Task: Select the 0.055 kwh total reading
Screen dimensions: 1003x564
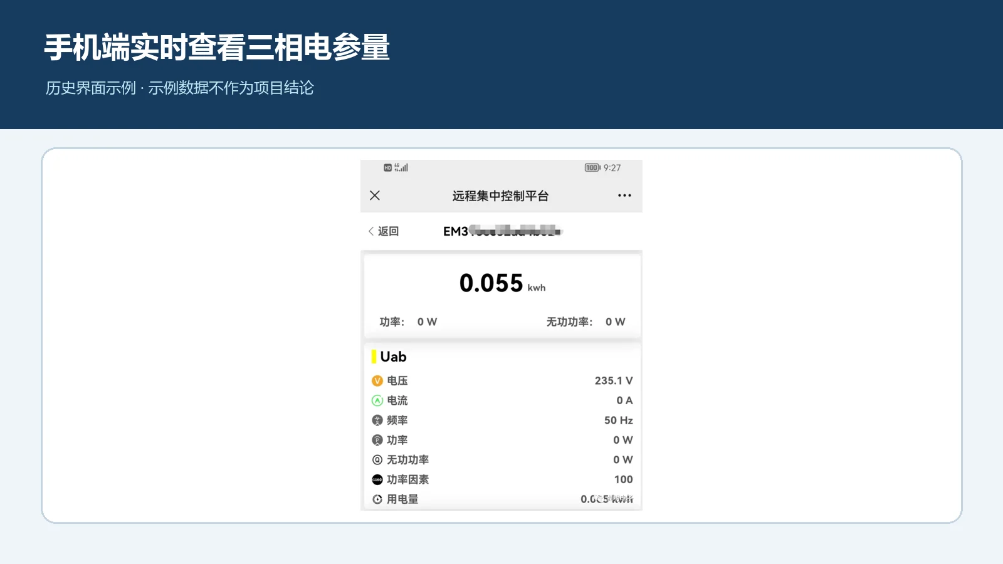Action: click(x=502, y=283)
